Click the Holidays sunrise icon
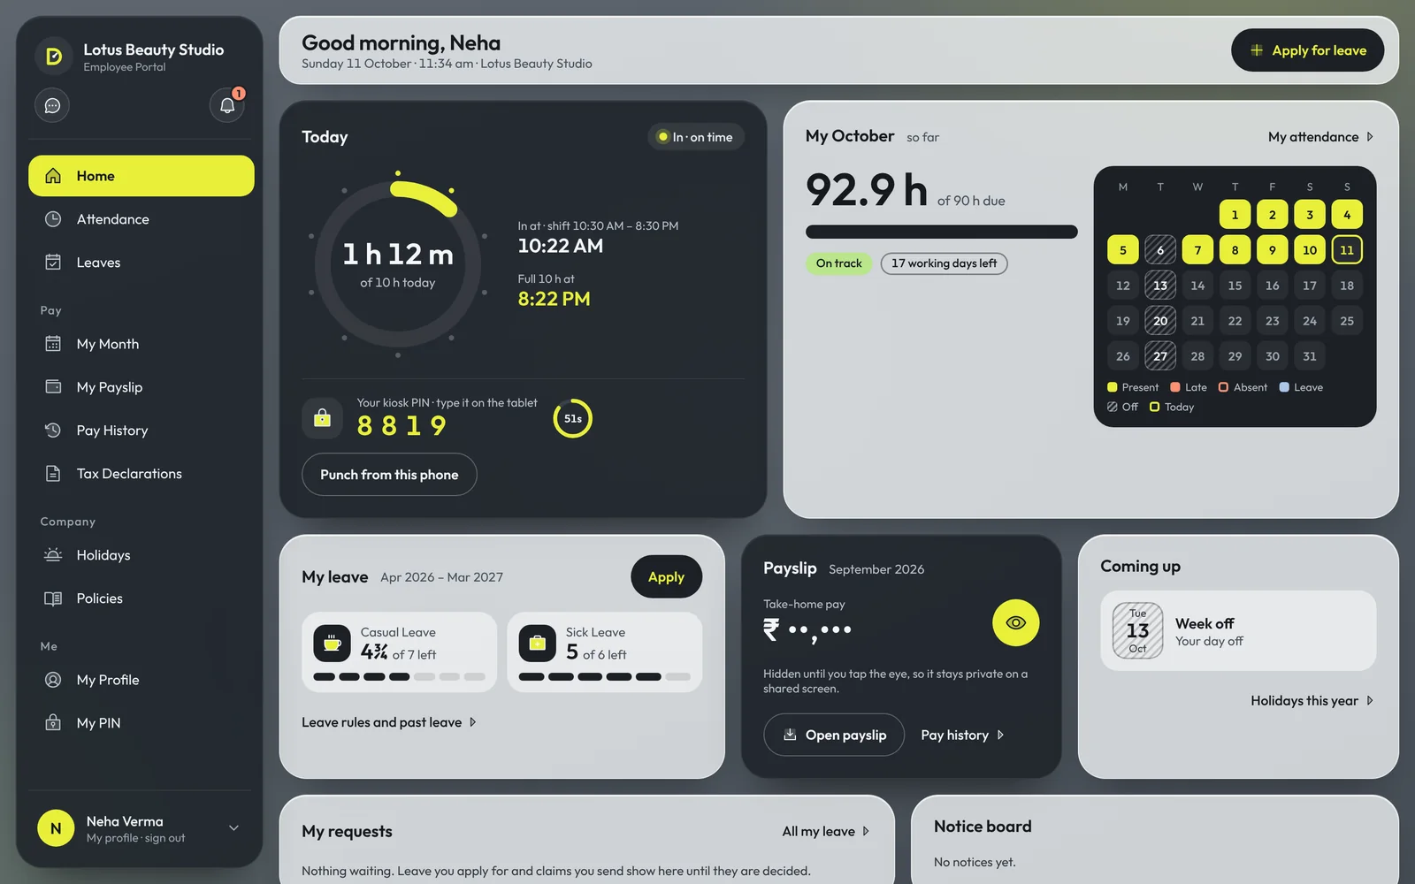1415x884 pixels. click(53, 555)
